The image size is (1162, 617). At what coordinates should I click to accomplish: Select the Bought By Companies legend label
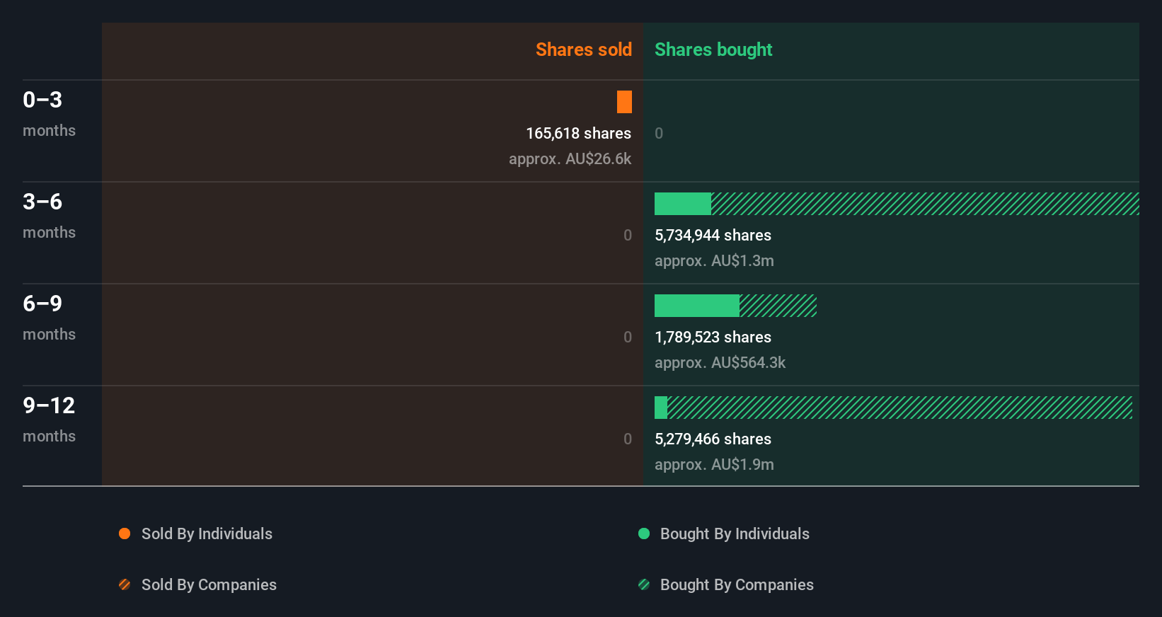737,584
